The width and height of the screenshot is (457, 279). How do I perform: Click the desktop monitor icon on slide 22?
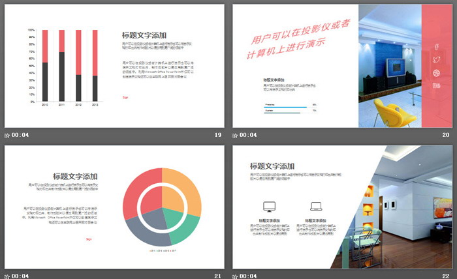(x=269, y=207)
